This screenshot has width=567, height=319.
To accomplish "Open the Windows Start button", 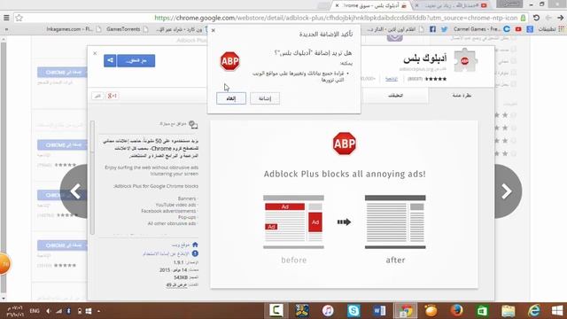I will (557, 310).
